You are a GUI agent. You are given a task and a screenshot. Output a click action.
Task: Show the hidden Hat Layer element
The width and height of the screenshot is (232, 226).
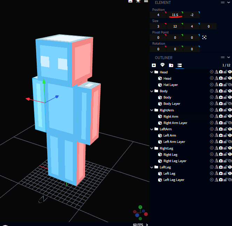click(x=230, y=85)
